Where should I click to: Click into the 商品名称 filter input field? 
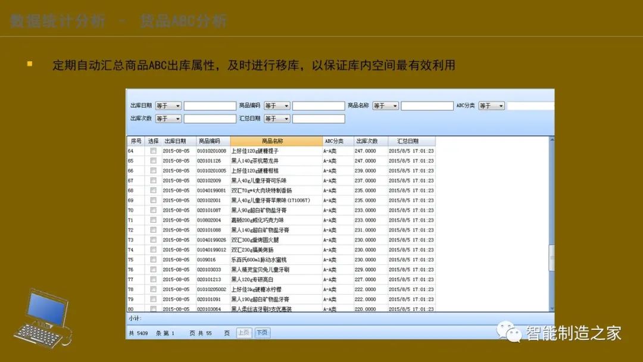click(x=429, y=105)
